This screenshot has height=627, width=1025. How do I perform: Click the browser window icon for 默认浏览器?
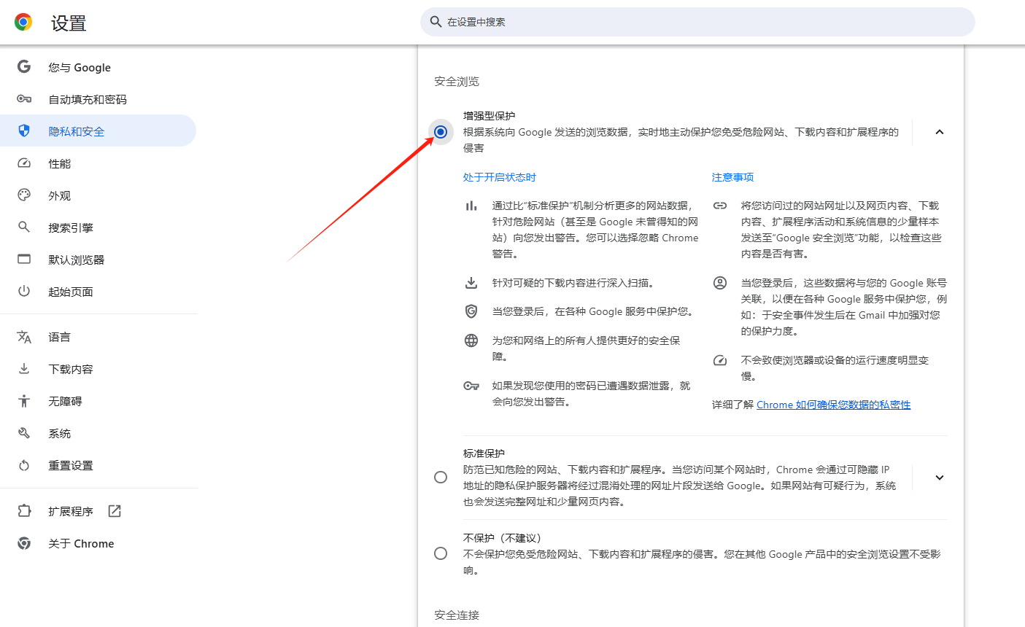pos(24,260)
